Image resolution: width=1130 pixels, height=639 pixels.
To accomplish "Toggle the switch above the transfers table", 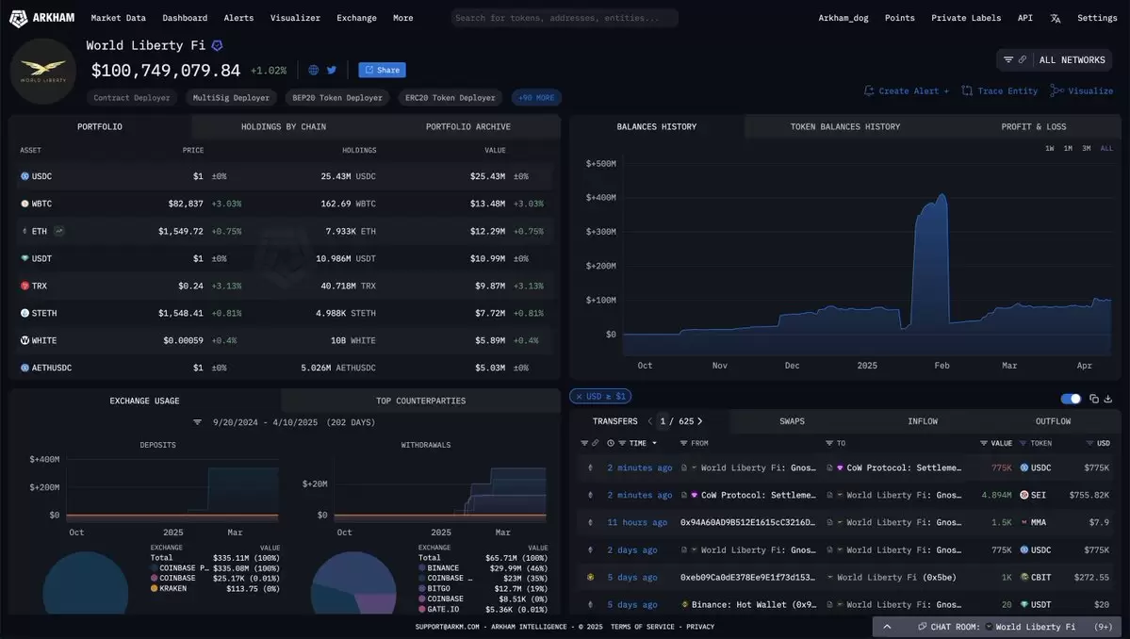I will click(1071, 399).
